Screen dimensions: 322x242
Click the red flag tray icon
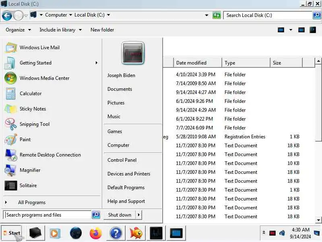click(x=272, y=233)
